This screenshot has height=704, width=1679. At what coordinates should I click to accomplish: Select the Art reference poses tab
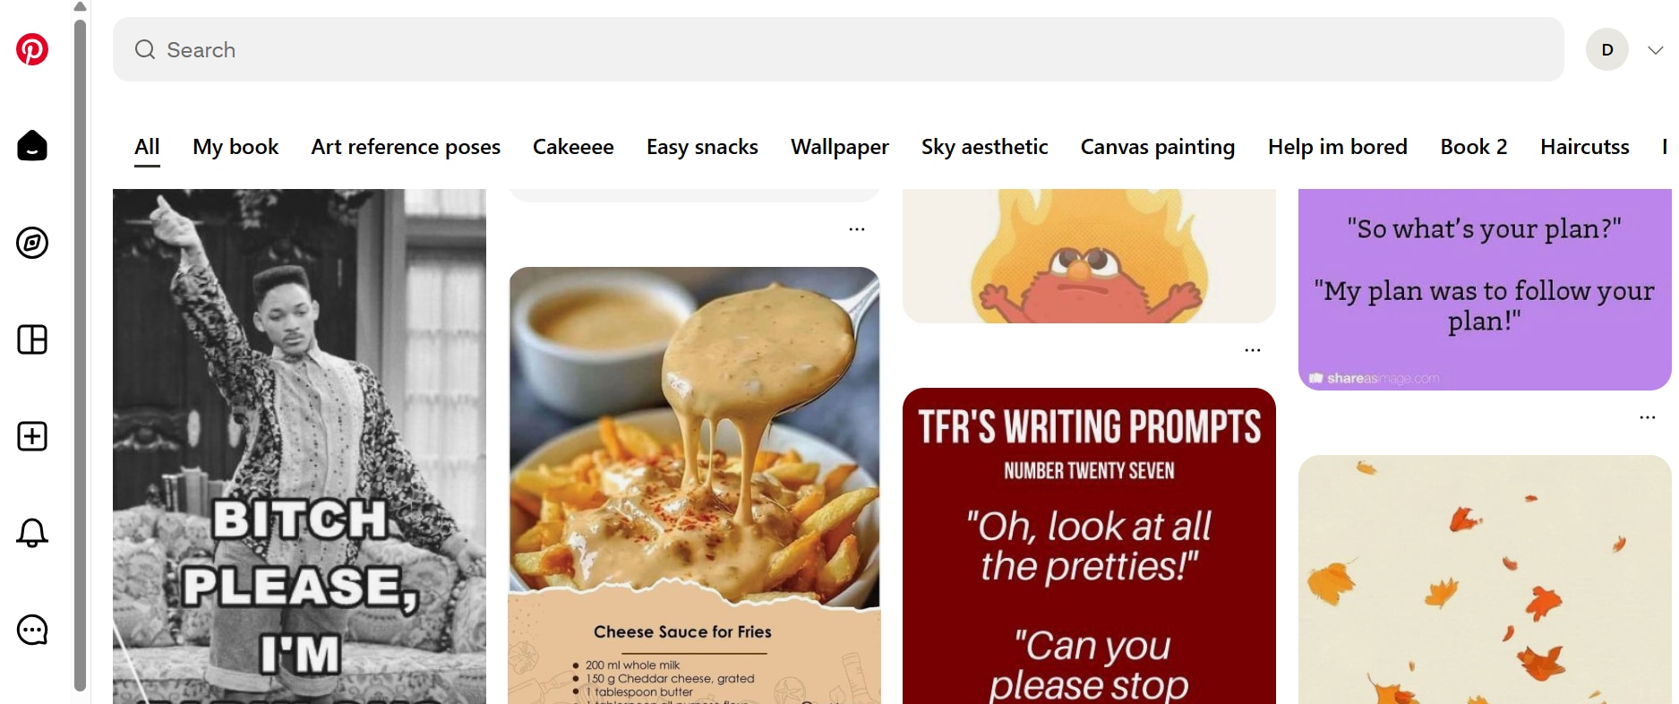point(406,147)
